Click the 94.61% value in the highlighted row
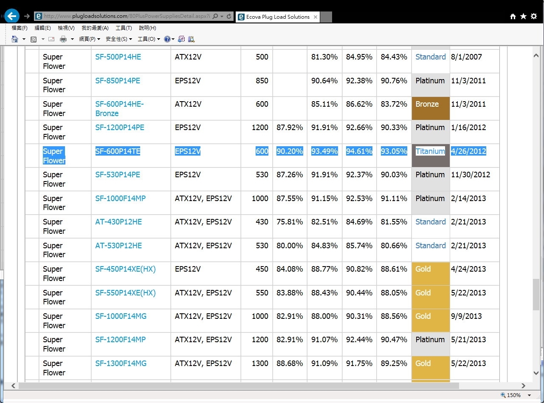This screenshot has height=403, width=544. point(359,151)
